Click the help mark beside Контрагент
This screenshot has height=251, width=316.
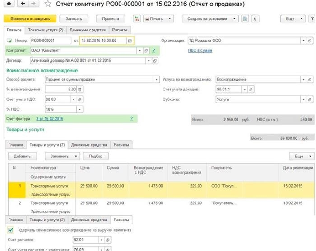point(154,50)
